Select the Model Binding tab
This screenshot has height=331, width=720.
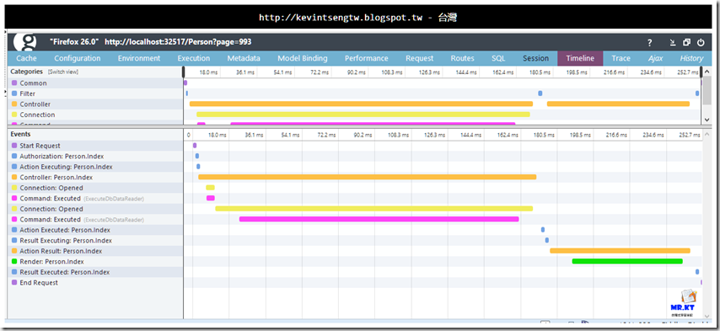click(x=303, y=58)
